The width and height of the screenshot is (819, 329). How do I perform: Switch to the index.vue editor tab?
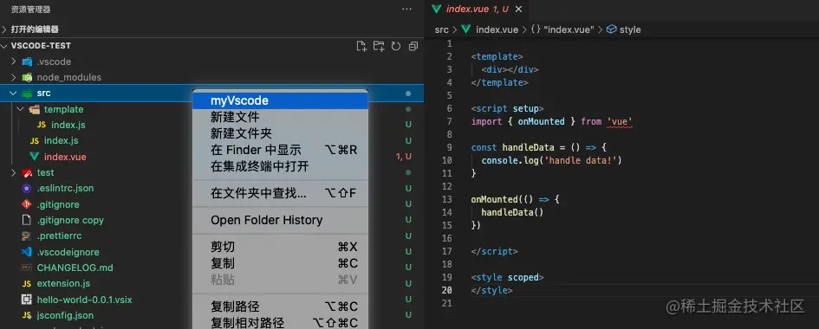(x=477, y=10)
